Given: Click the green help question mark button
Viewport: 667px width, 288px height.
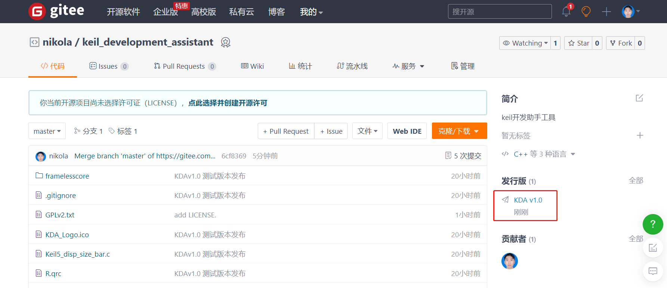Looking at the screenshot, I should (x=653, y=224).
